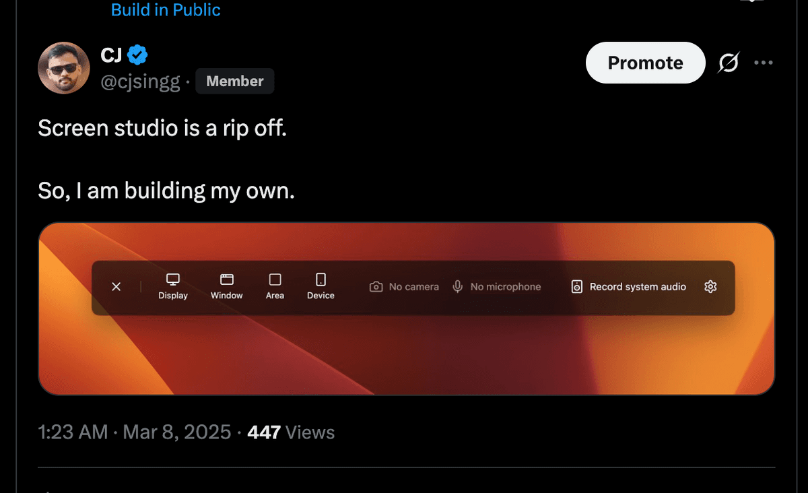Open the No microphone selector
This screenshot has width=808, height=493.
coord(497,287)
